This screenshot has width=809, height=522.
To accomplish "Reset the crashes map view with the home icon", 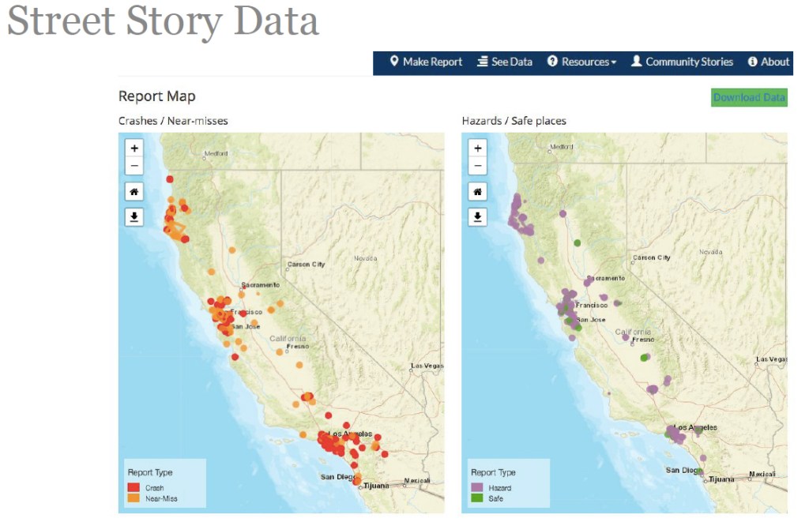I will (134, 191).
